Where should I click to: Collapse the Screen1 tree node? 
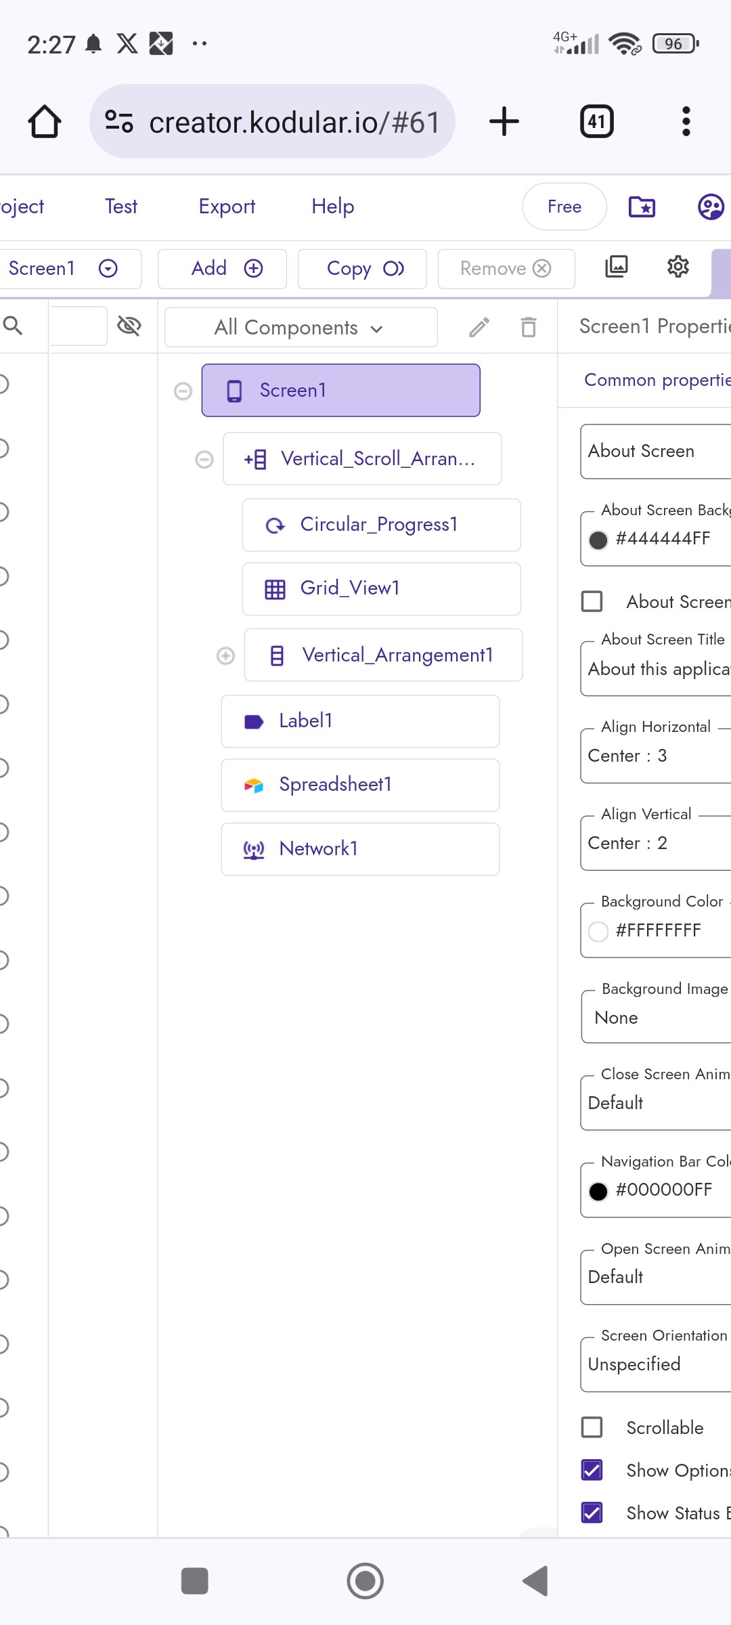click(183, 391)
